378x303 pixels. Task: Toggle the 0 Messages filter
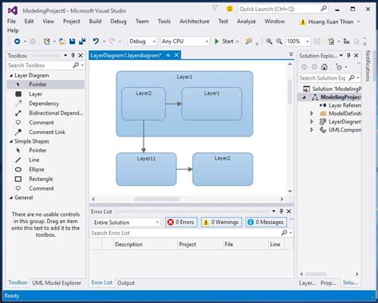pyautogui.click(x=266, y=222)
